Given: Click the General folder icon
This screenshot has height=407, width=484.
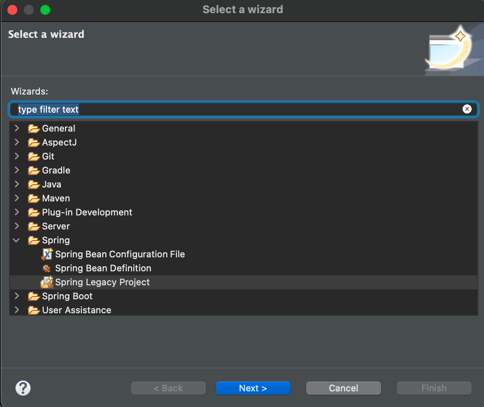Looking at the screenshot, I should point(34,128).
